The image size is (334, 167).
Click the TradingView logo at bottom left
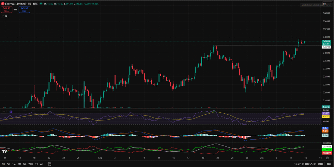(4, 151)
